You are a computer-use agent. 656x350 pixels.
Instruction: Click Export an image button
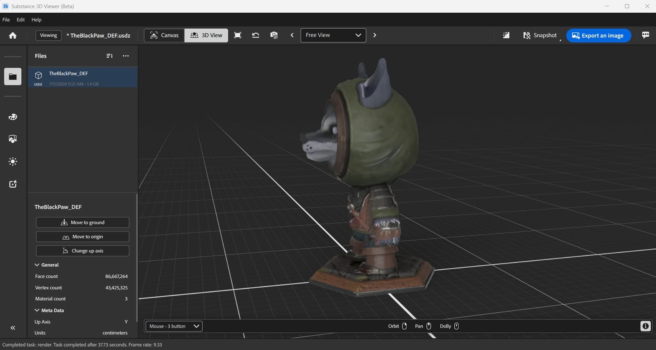tap(598, 36)
